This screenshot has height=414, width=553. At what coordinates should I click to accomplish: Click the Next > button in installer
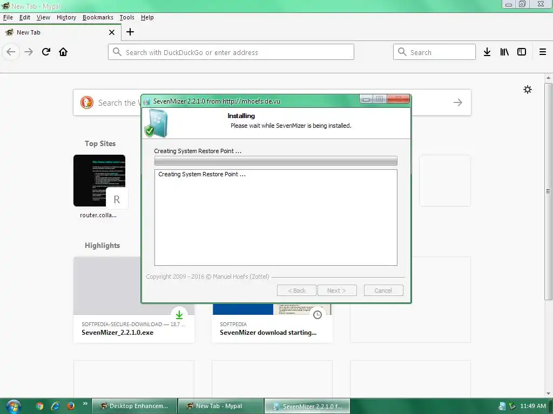pos(337,291)
